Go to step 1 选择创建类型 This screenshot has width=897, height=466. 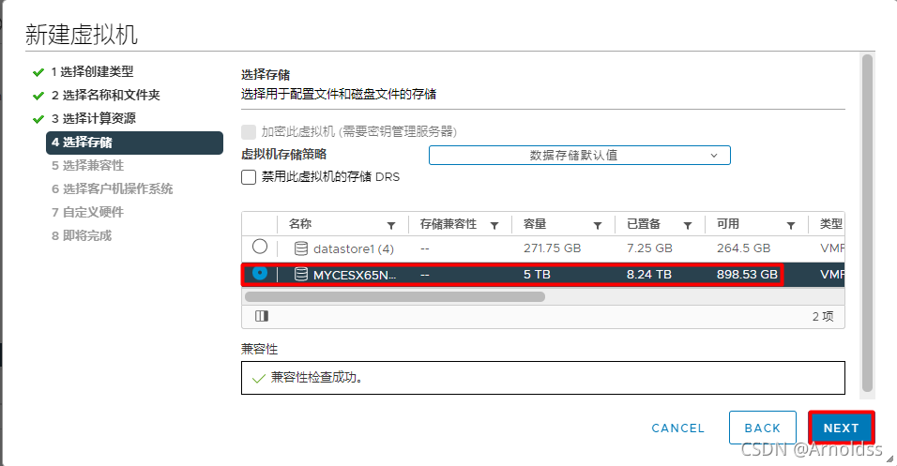coord(92,72)
